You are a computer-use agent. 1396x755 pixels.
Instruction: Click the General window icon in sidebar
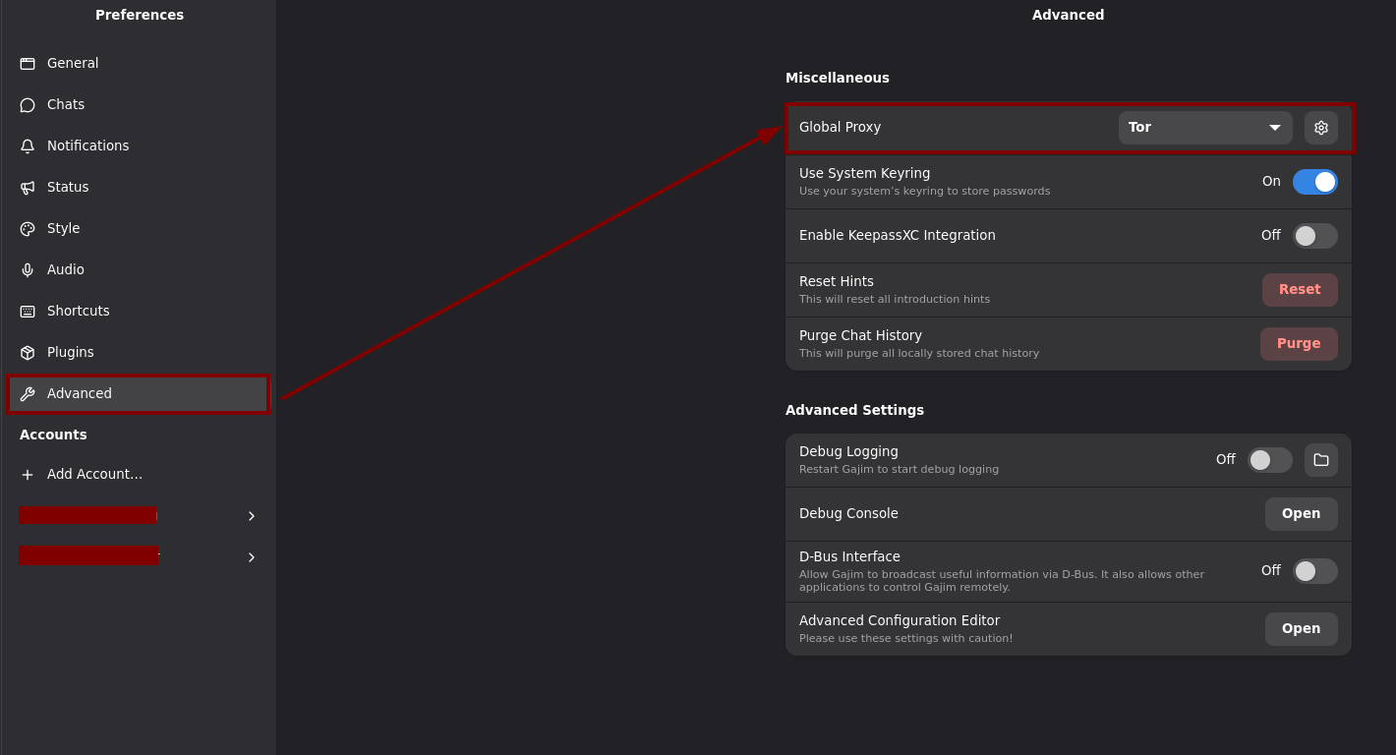28,64
